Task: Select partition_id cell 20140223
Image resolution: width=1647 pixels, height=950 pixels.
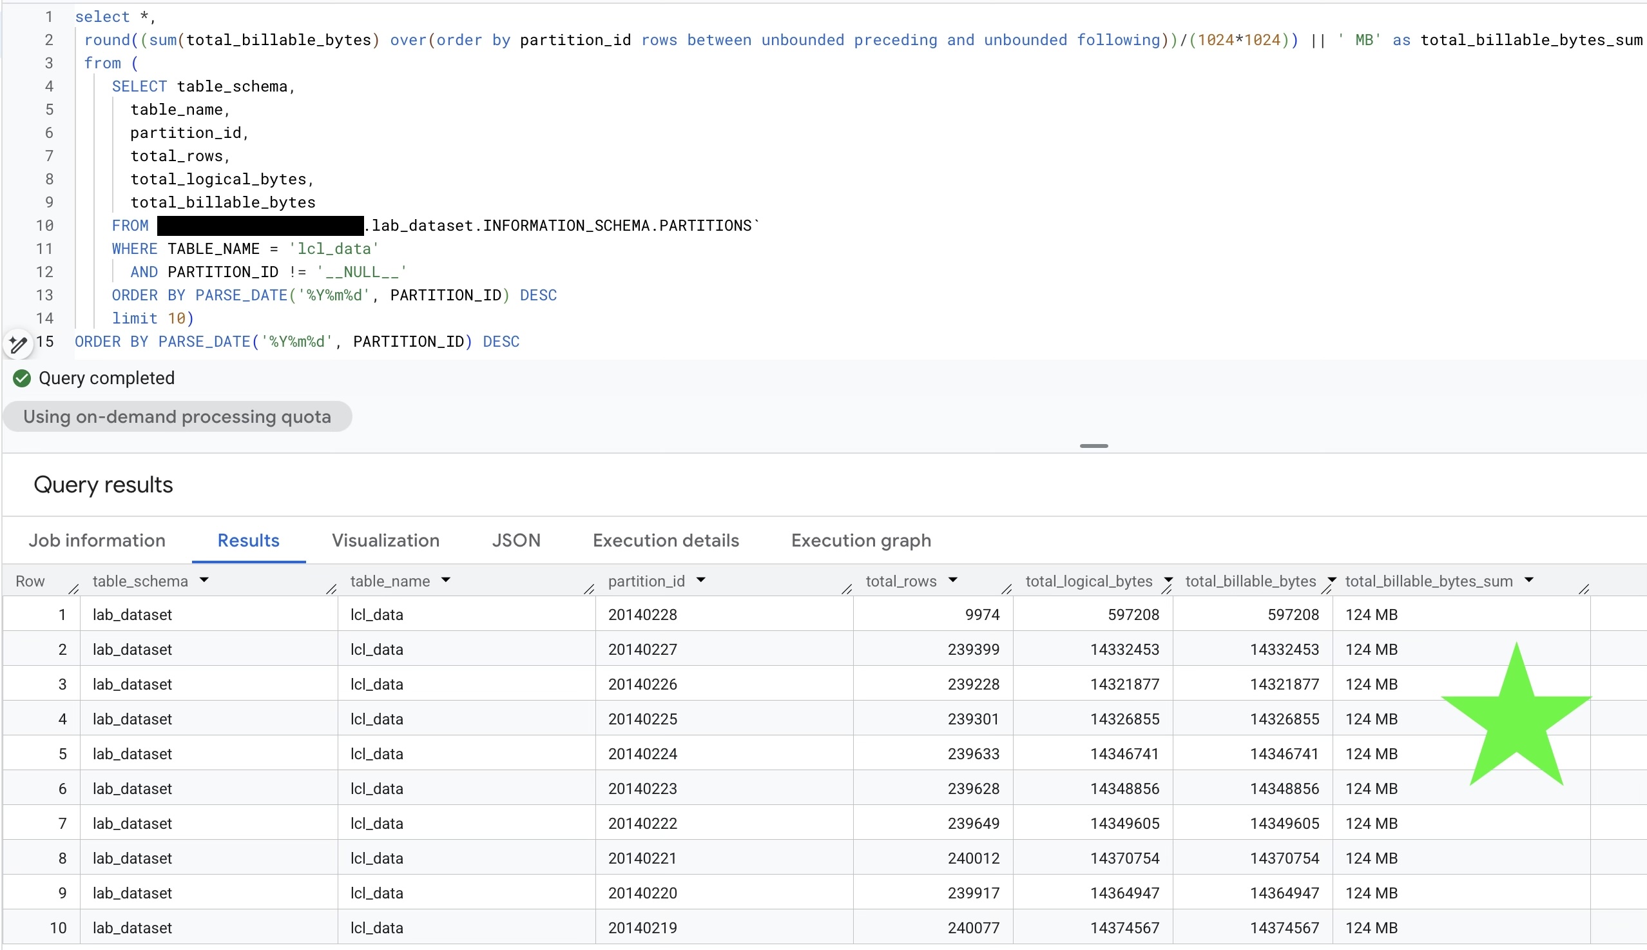Action: (x=724, y=788)
